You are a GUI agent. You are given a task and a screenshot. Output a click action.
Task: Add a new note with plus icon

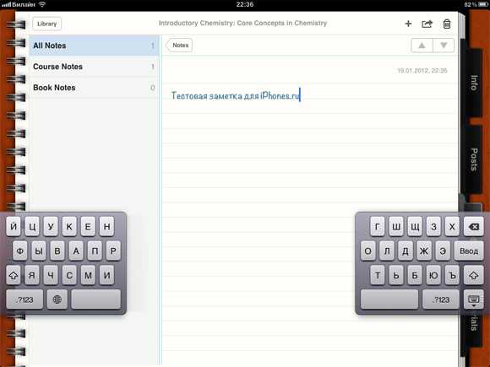(408, 24)
